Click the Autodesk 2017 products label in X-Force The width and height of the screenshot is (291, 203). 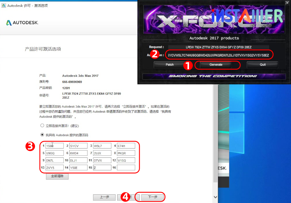(214, 38)
